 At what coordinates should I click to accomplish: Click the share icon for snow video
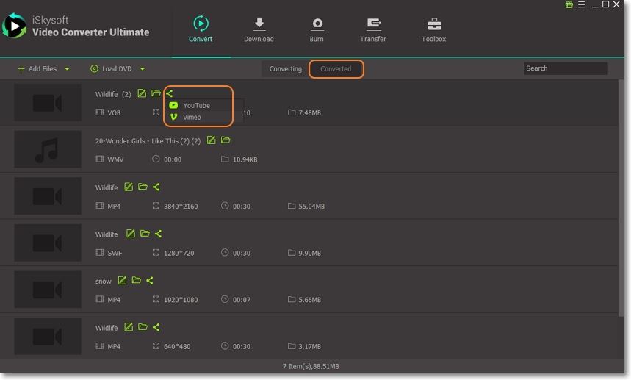click(150, 281)
